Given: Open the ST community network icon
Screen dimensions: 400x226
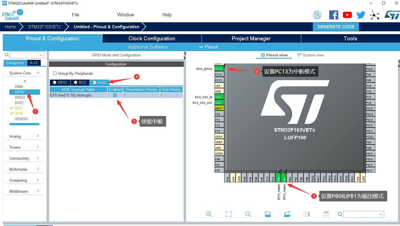Looking at the screenshot, I should click(375, 15).
